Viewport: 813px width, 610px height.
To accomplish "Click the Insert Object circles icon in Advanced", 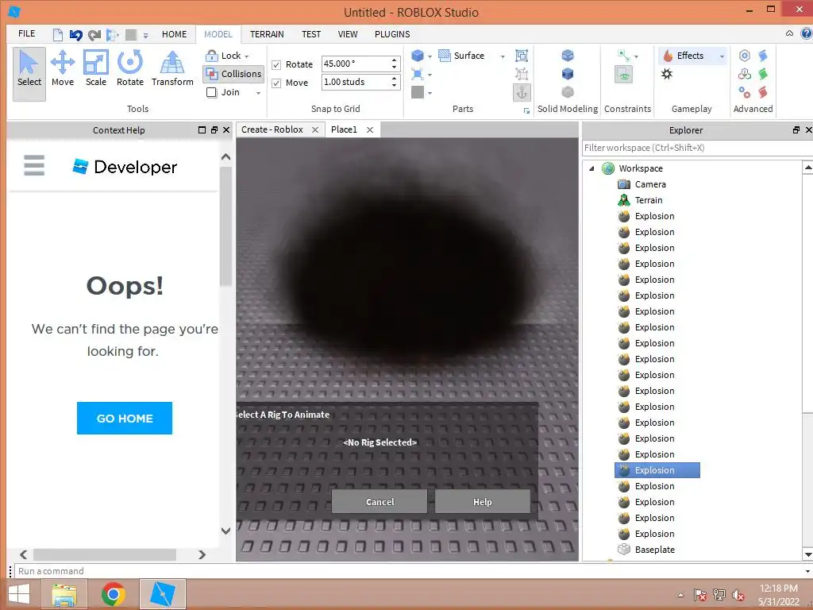I will (x=745, y=74).
